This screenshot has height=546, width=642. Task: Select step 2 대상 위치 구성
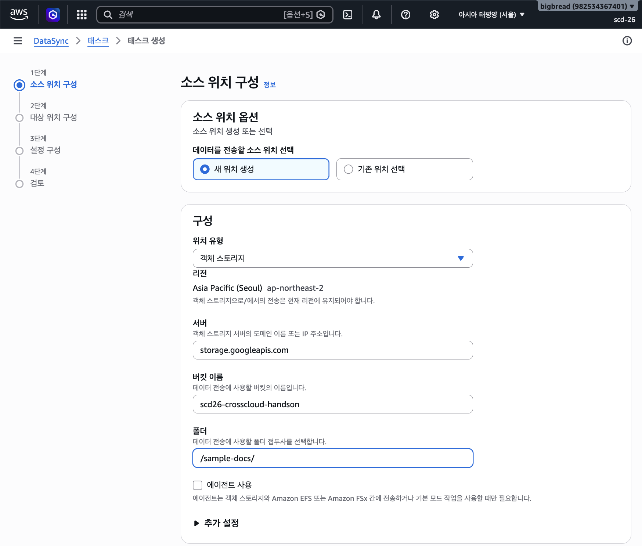pyautogui.click(x=54, y=117)
